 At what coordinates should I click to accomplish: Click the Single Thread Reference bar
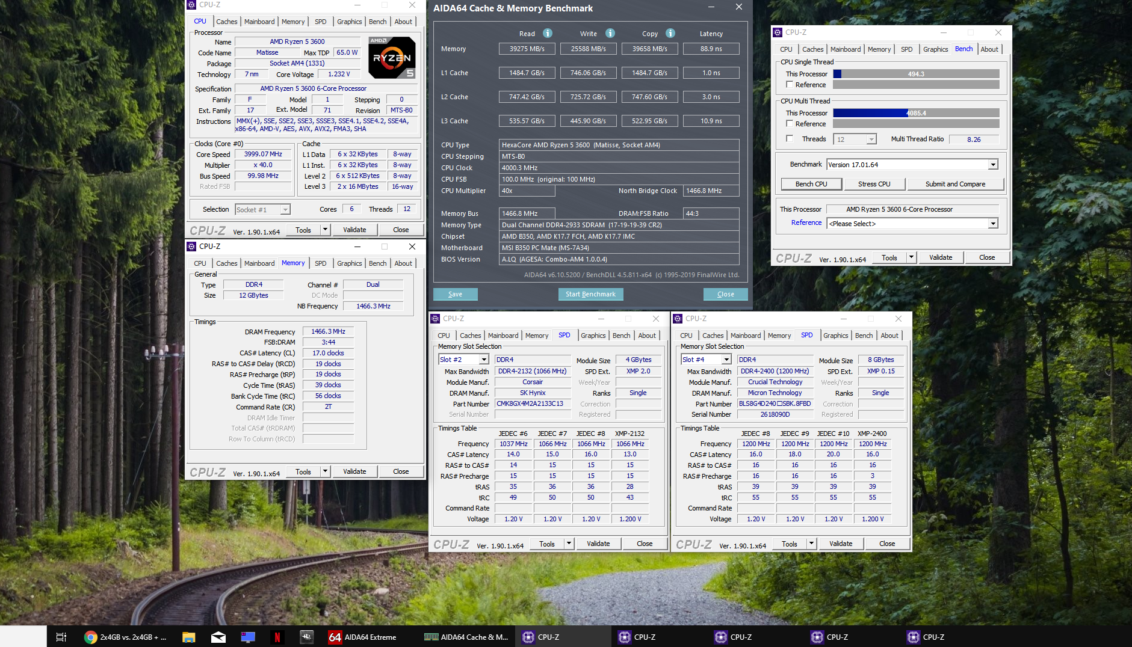916,85
